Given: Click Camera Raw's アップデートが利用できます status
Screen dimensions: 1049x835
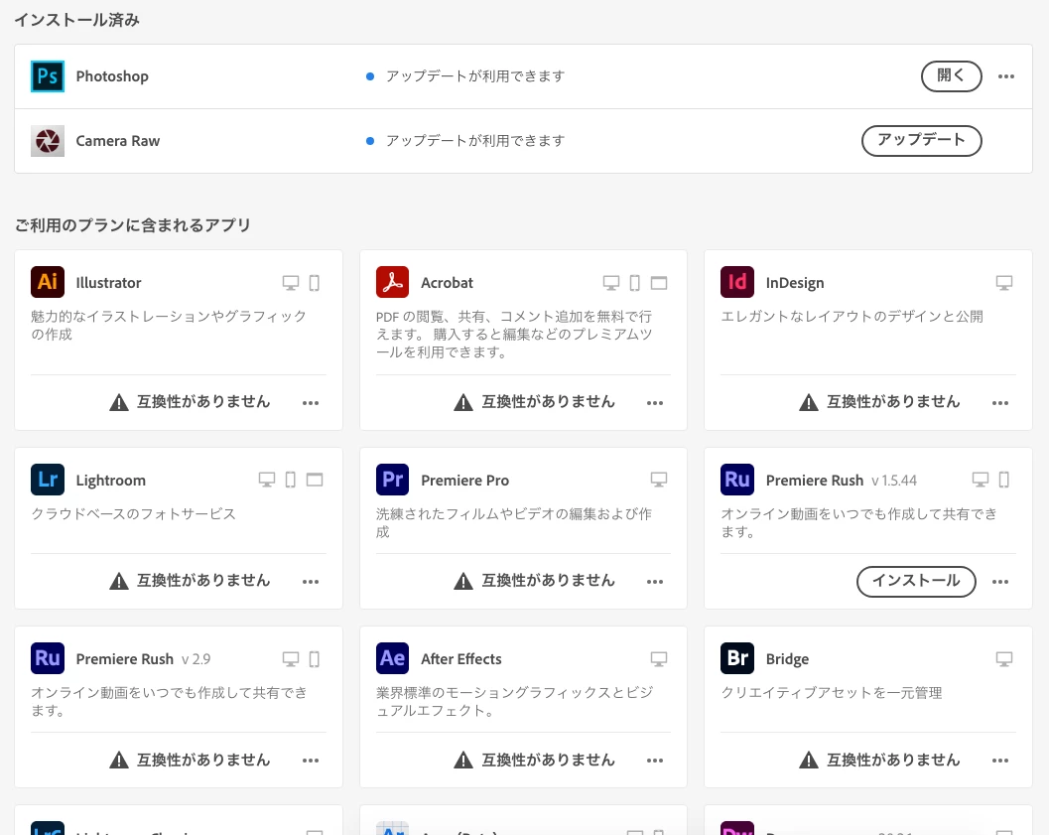Looking at the screenshot, I should click(x=475, y=141).
